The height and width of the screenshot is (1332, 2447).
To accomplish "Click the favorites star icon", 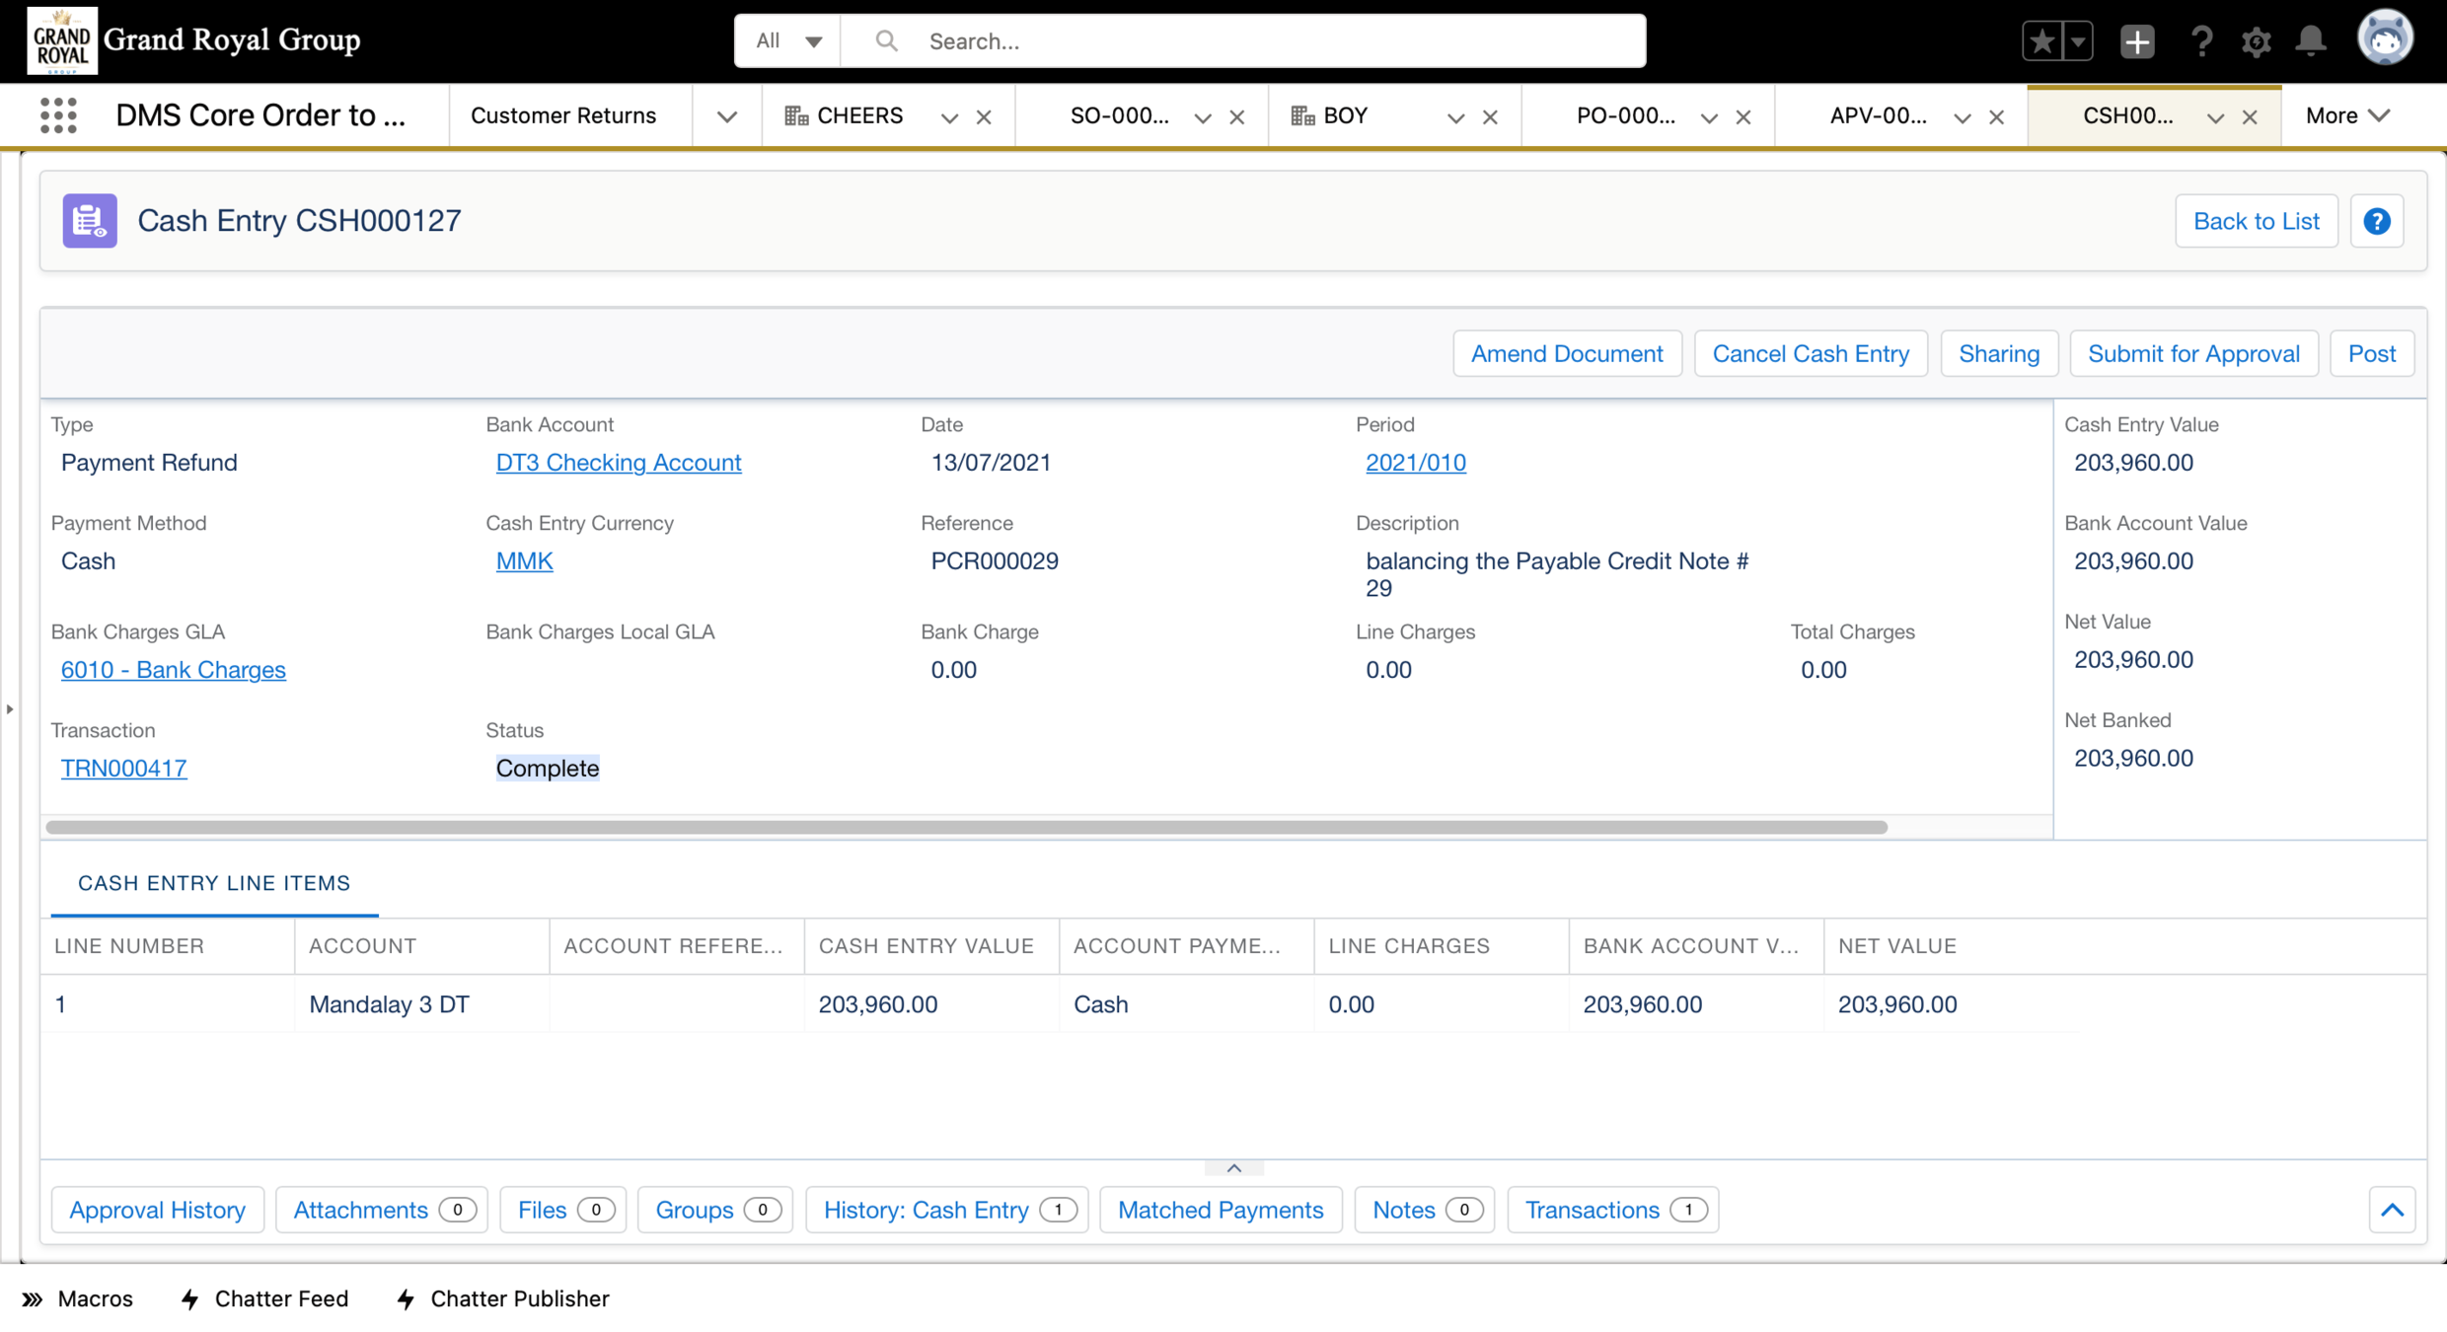I will tap(2041, 41).
